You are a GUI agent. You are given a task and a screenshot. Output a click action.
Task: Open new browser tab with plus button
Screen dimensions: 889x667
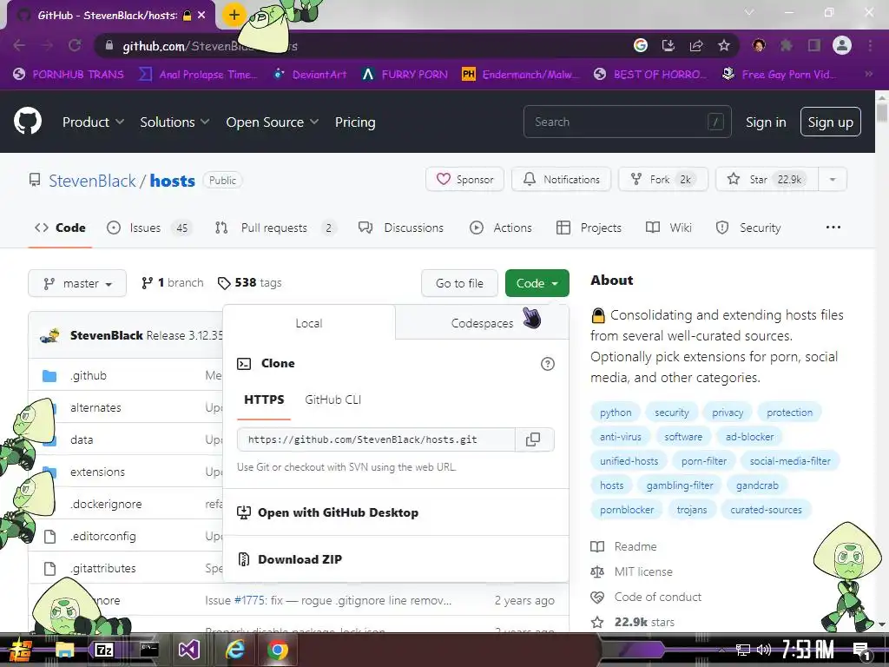pyautogui.click(x=234, y=15)
